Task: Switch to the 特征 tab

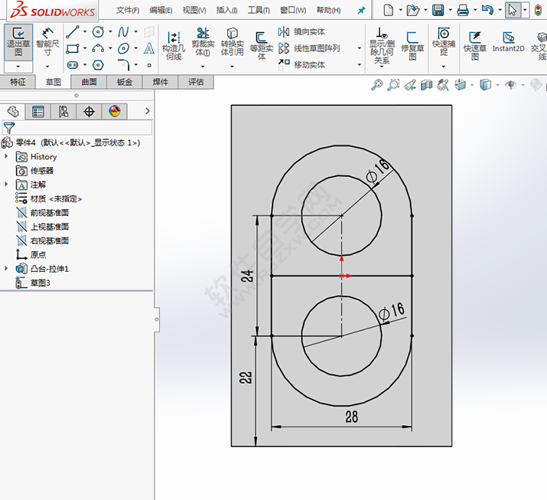Action: tap(18, 82)
